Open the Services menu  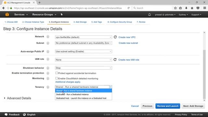click(21, 14)
